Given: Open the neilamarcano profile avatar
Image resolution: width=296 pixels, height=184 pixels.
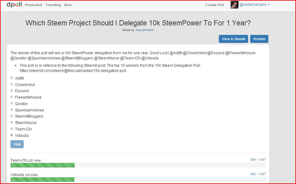Looking at the screenshot, I should 234,5.
